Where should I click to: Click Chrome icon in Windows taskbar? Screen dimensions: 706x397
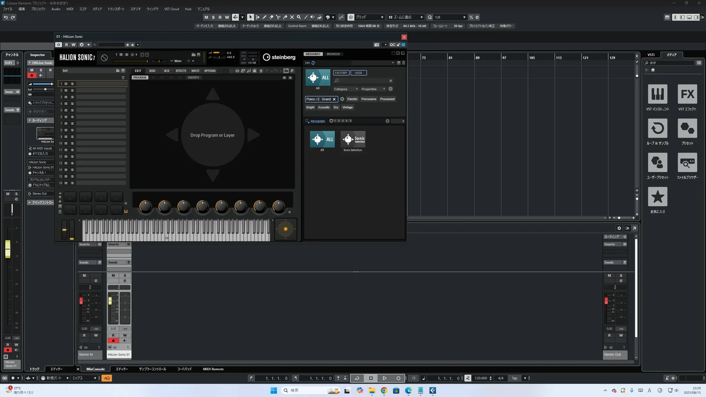click(384, 390)
